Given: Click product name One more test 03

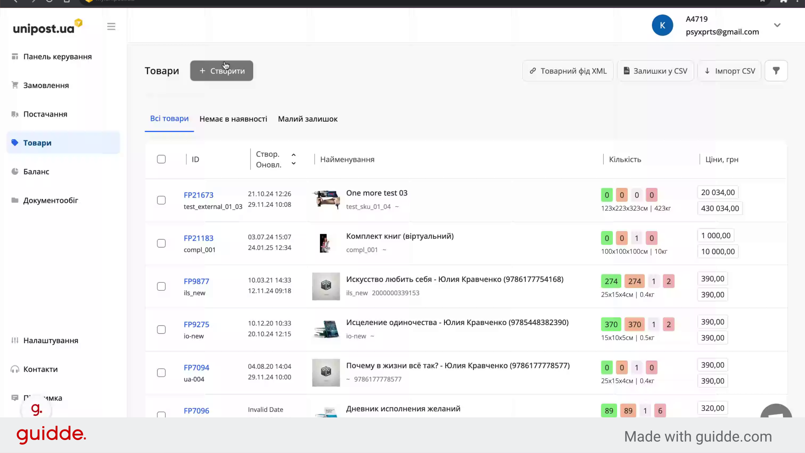Looking at the screenshot, I should tap(377, 193).
